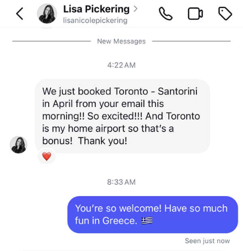Expand chat details via chevron beside name
243x251 pixels.
click(135, 9)
